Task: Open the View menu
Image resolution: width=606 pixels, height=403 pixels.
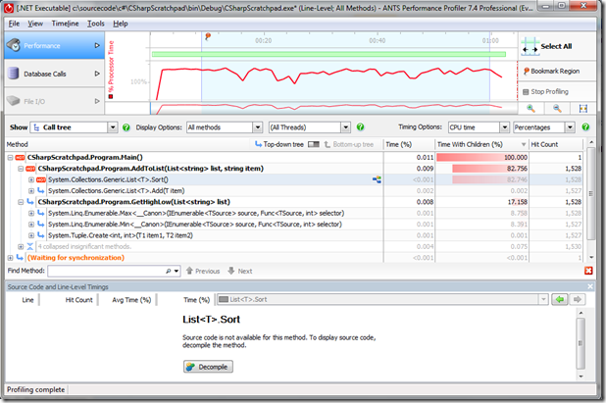Action: [x=35, y=24]
